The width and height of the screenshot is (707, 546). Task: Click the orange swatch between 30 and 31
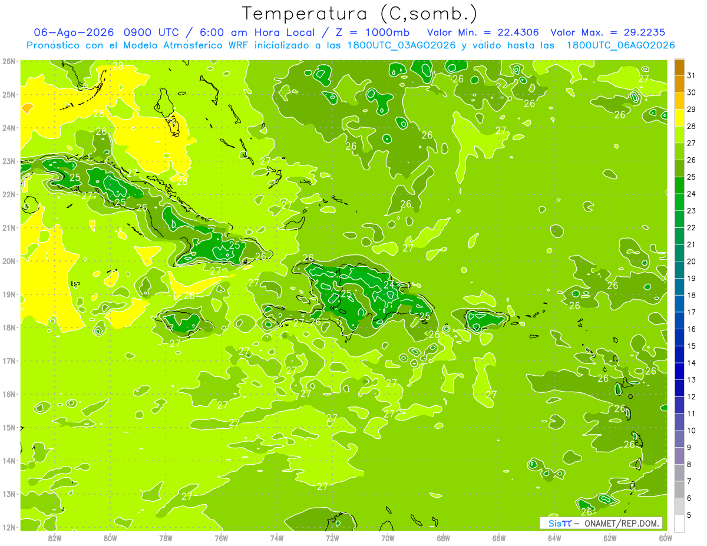coord(679,84)
